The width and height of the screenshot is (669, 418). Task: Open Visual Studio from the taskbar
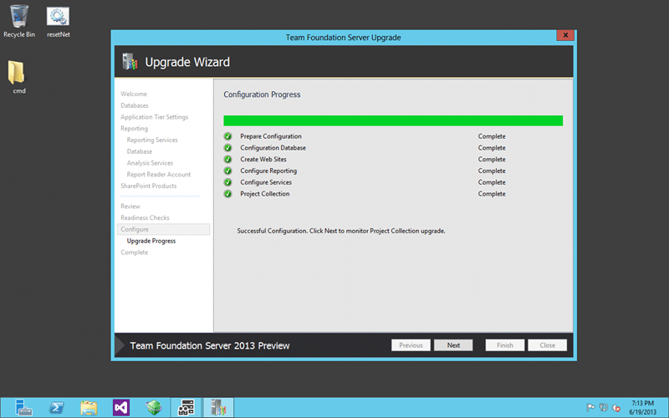coord(121,408)
